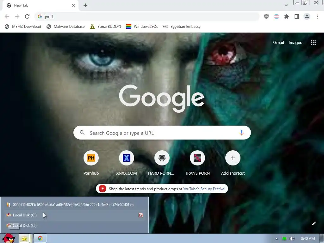Select the highlighted Local Disk (C:) entry
The image size is (324, 243).
(74, 215)
